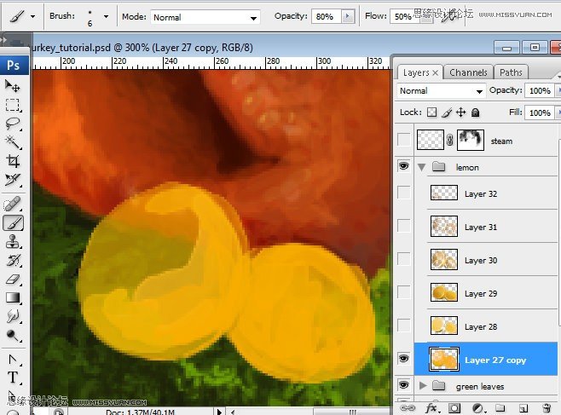The width and height of the screenshot is (561, 415).
Task: Create a new layer group
Action: [500, 408]
